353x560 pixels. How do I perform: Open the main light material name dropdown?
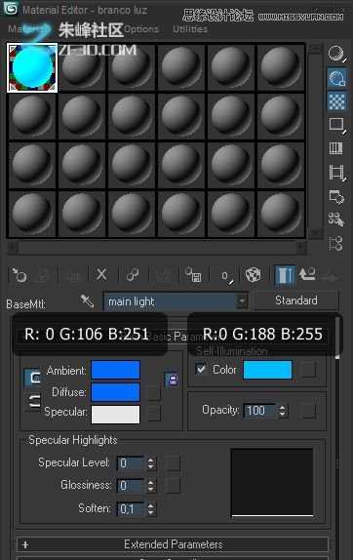[176, 301]
